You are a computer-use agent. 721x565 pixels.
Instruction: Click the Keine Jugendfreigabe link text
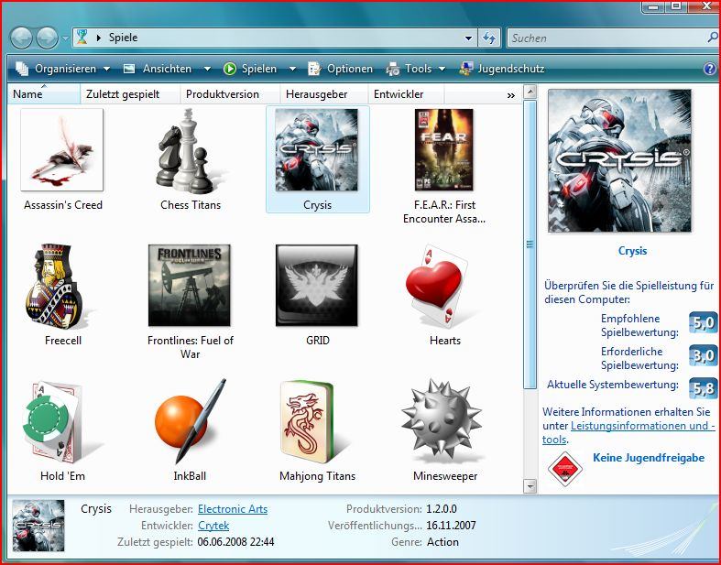[x=649, y=458]
